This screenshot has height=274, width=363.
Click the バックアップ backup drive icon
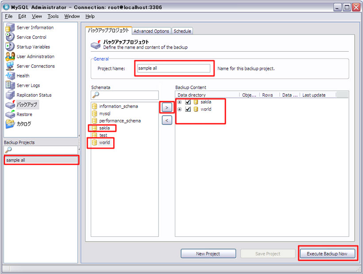click(x=10, y=105)
